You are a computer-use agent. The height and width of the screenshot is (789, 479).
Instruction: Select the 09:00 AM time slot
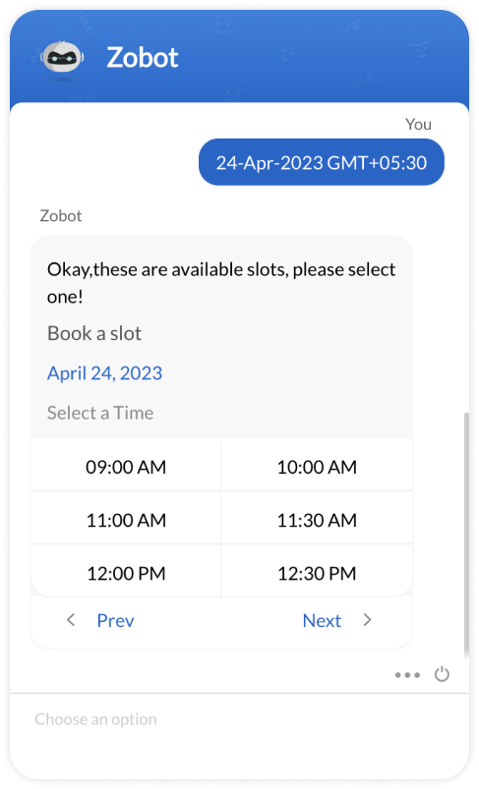click(x=126, y=466)
